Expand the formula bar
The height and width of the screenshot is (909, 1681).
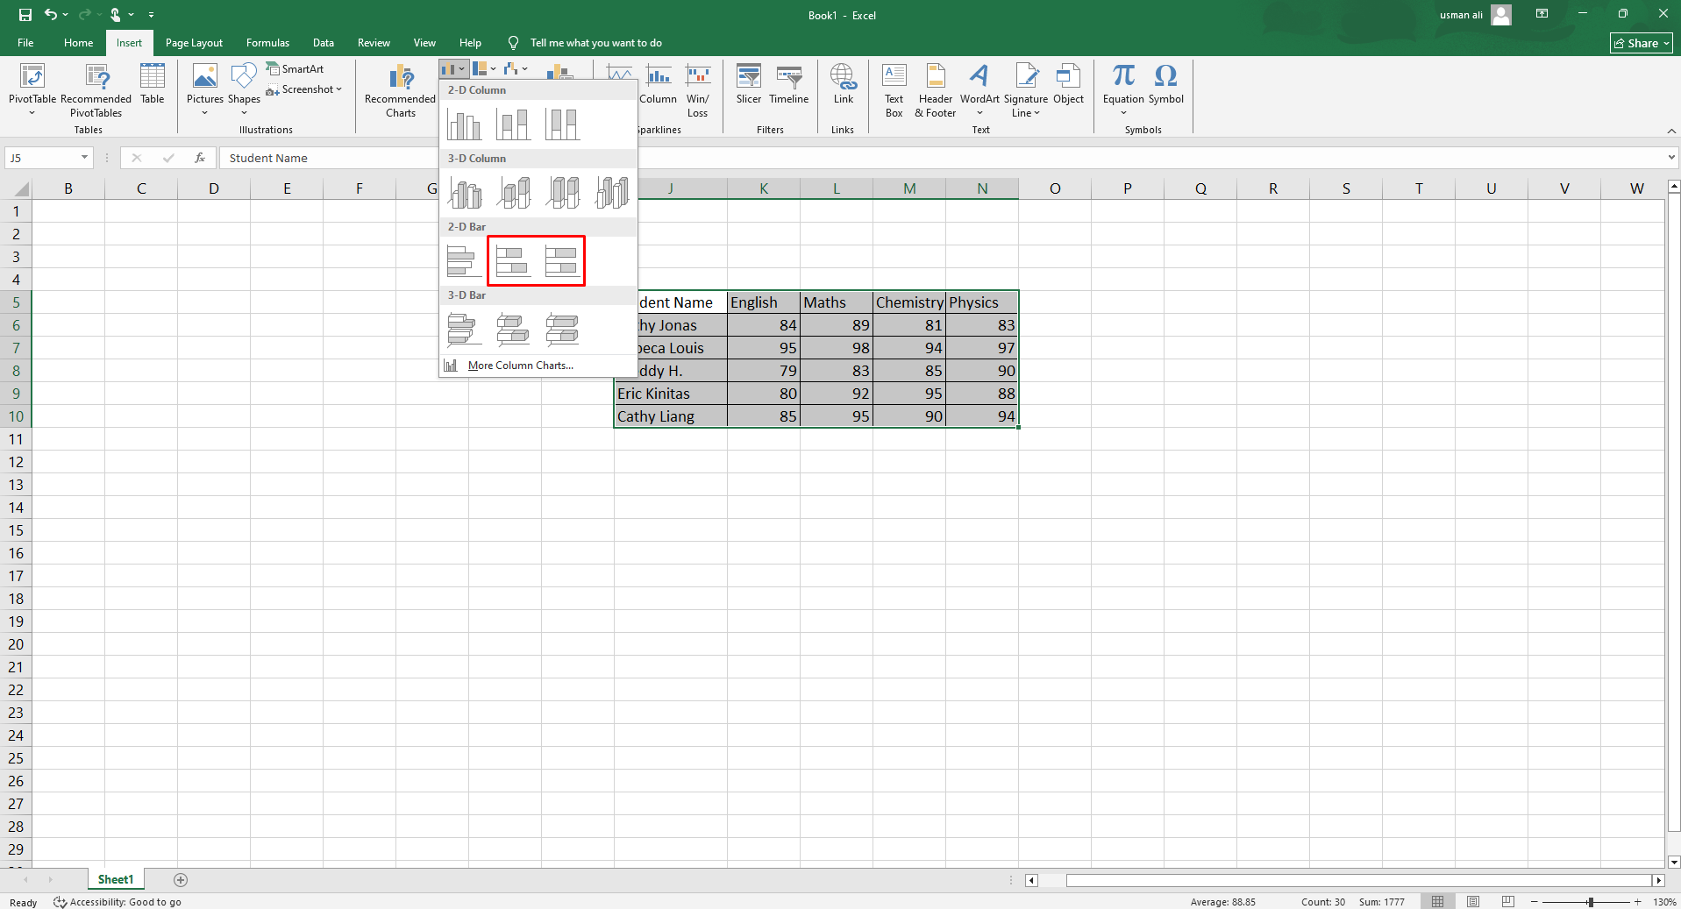tap(1671, 158)
